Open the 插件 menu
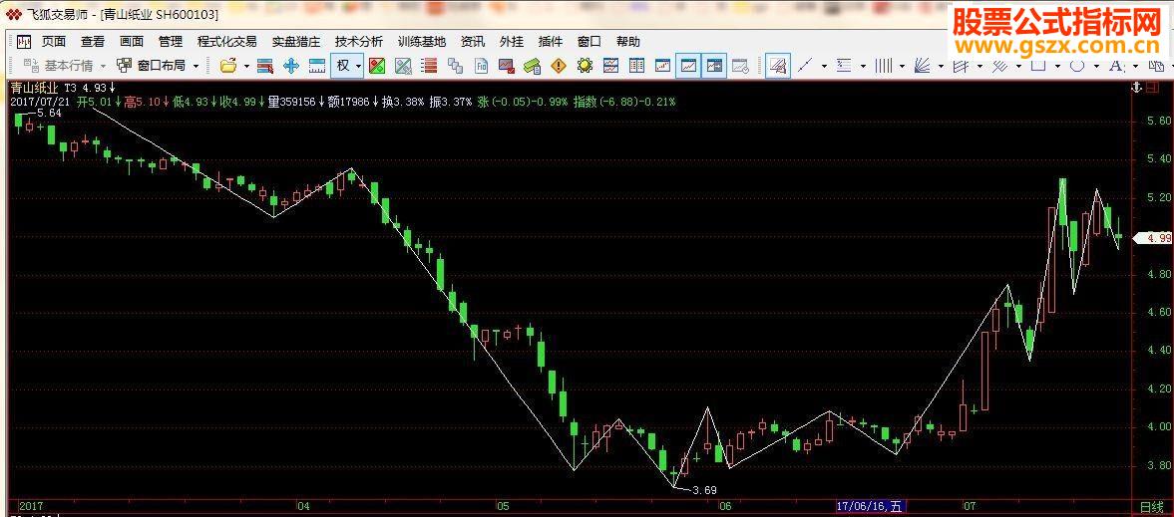This screenshot has width=1174, height=517. coord(551,42)
